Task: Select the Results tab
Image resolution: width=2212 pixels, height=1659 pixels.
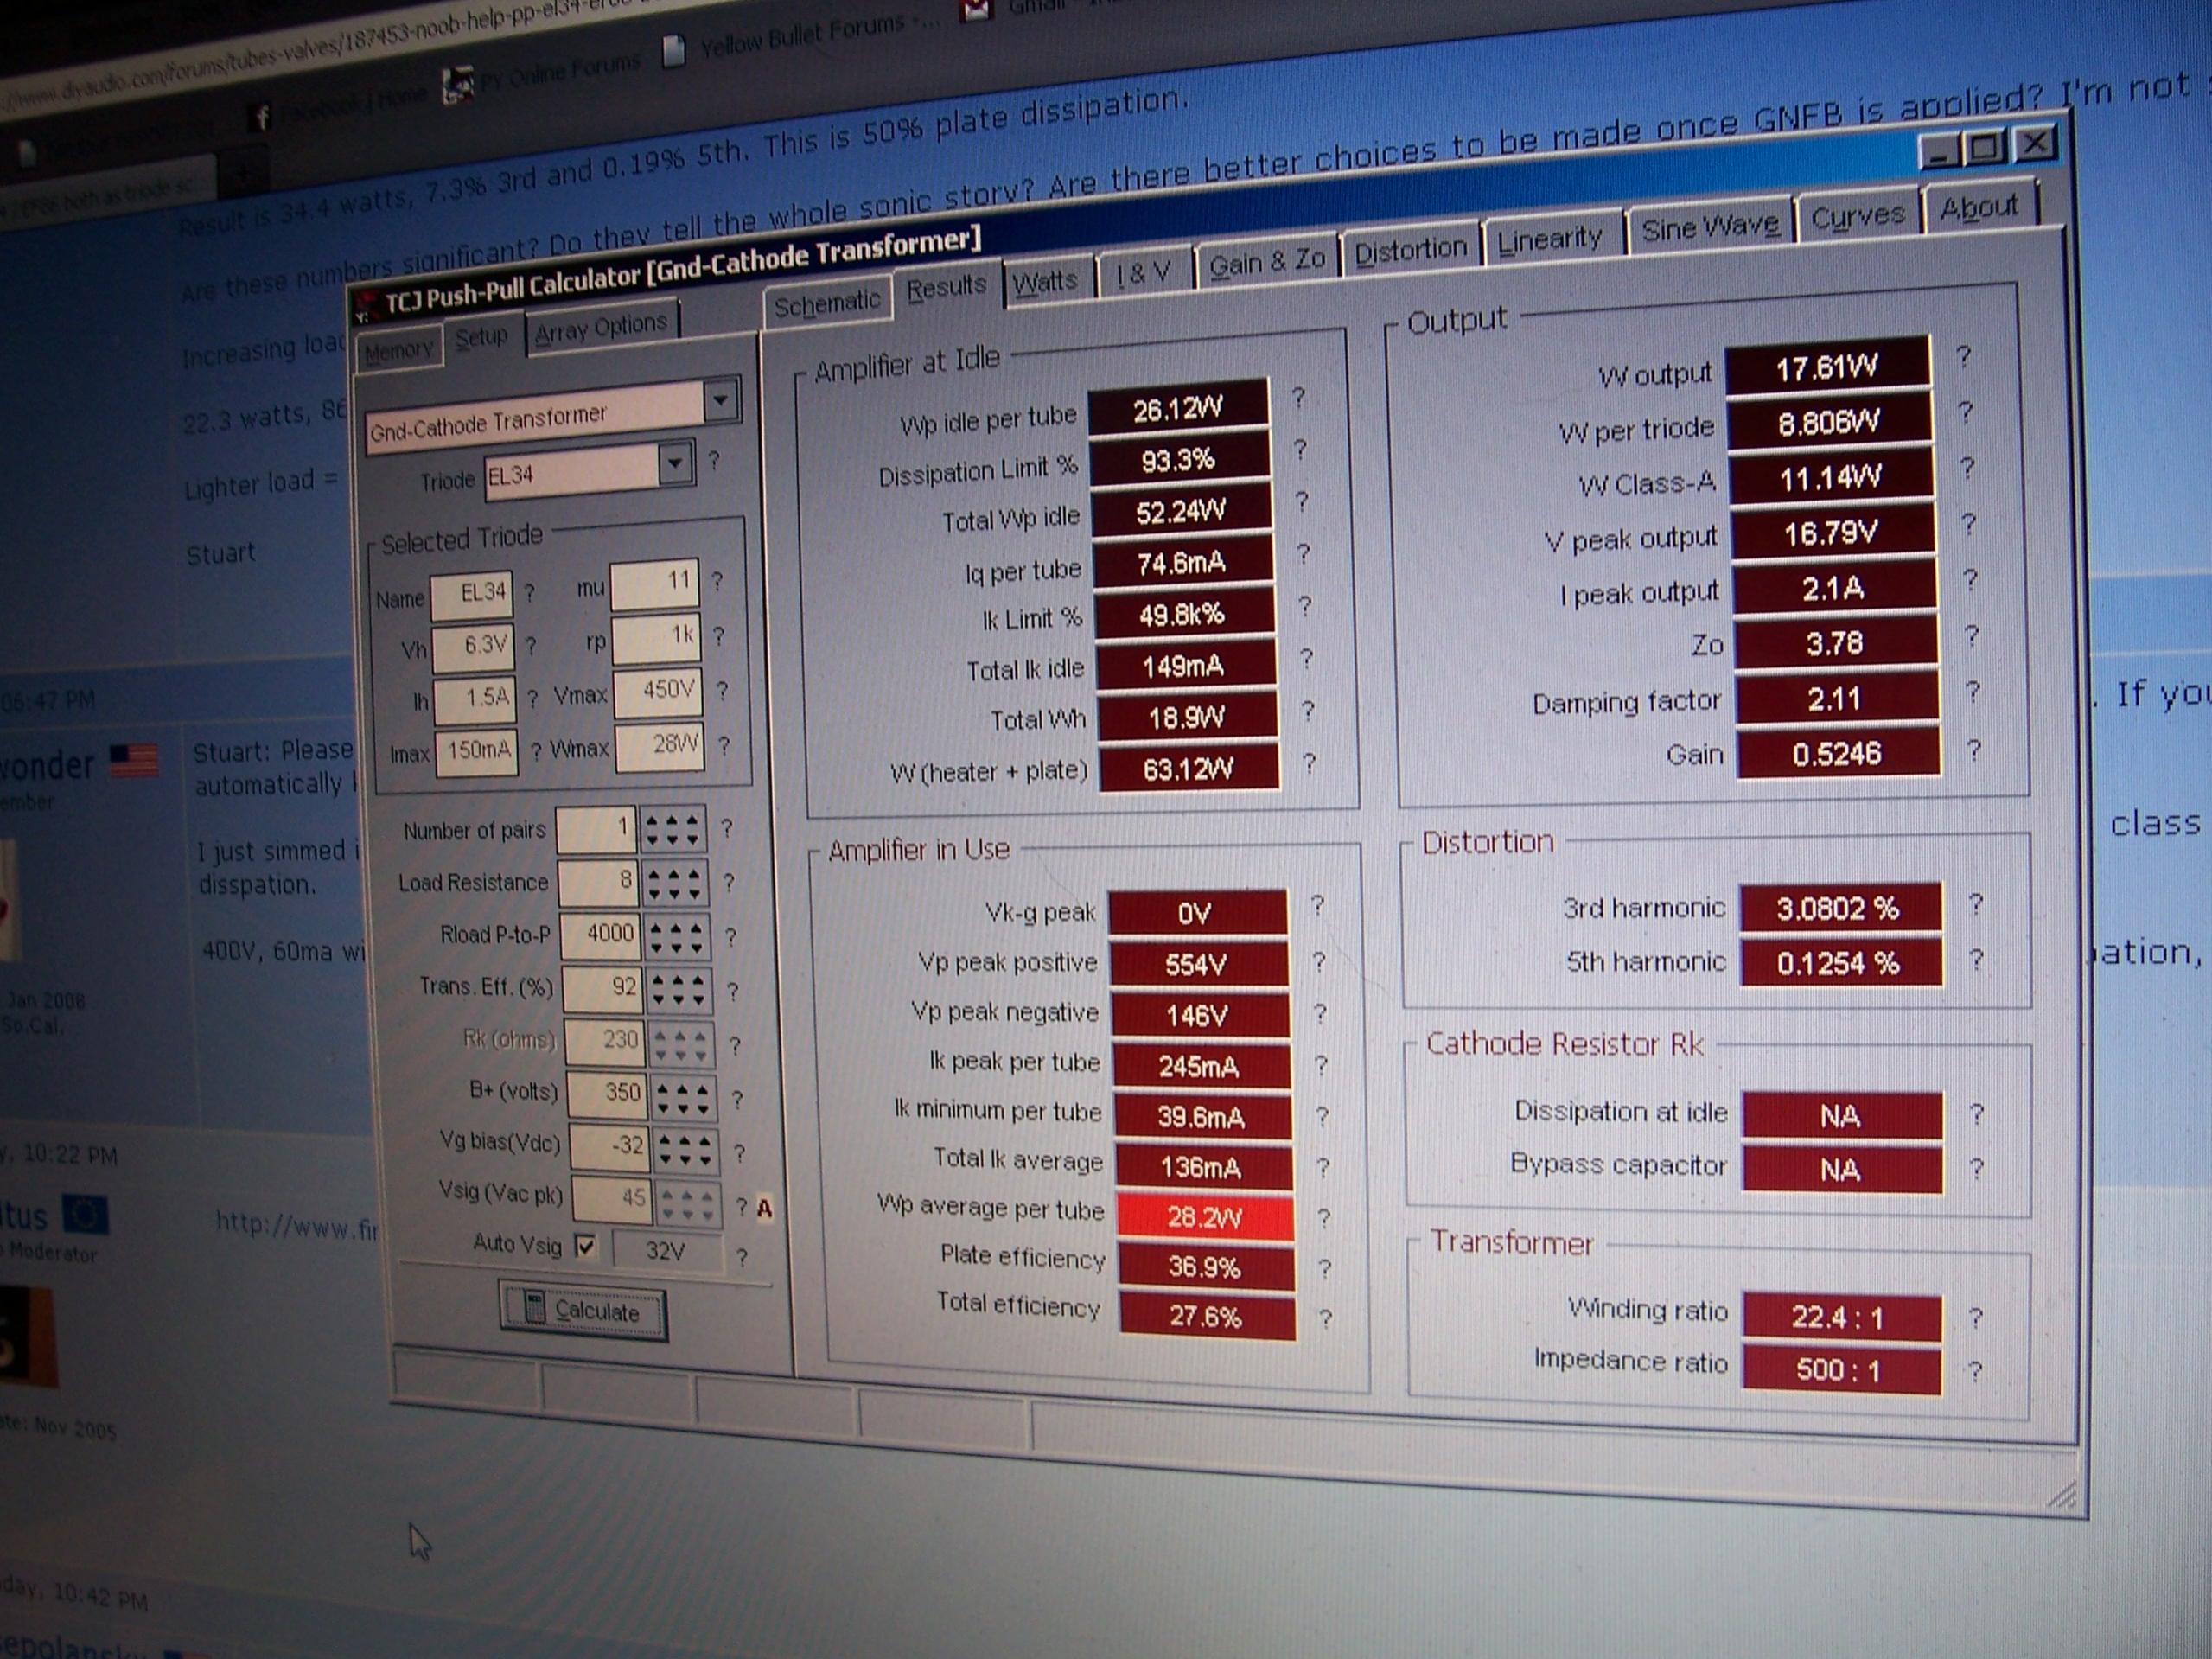Action: pos(945,288)
